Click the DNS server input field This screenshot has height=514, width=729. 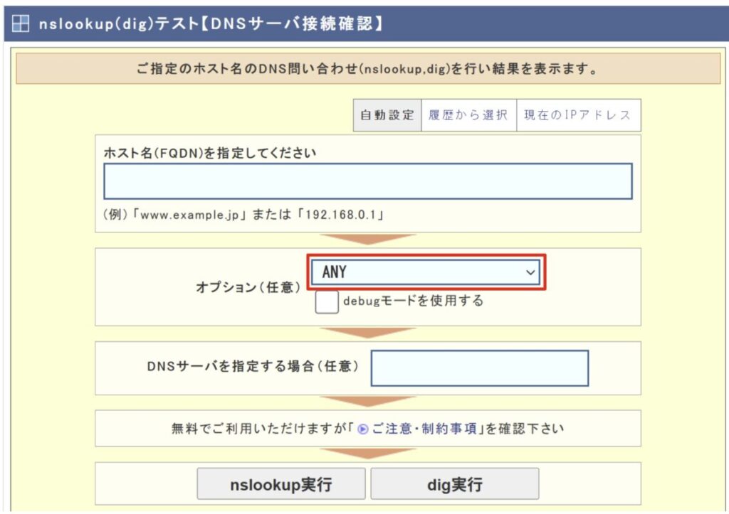click(479, 368)
